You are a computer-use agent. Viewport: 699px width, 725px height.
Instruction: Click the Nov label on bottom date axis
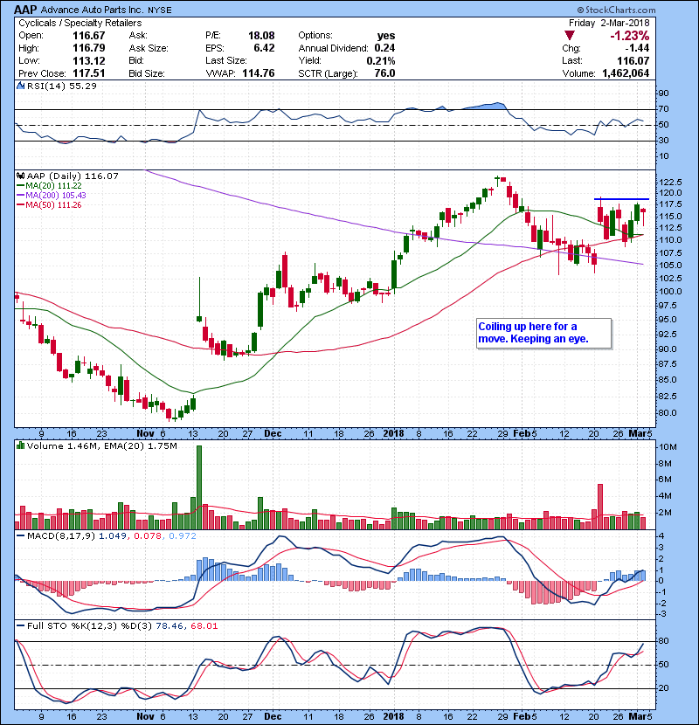pyautogui.click(x=145, y=716)
